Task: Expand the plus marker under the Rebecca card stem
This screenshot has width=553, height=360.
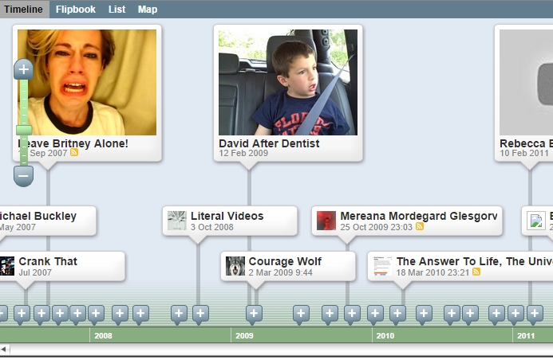Action: click(x=535, y=314)
